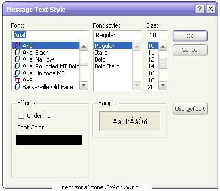Select size 10 in the size list
Image resolution: width=220 pixels, height=191 pixels.
[x=153, y=46]
